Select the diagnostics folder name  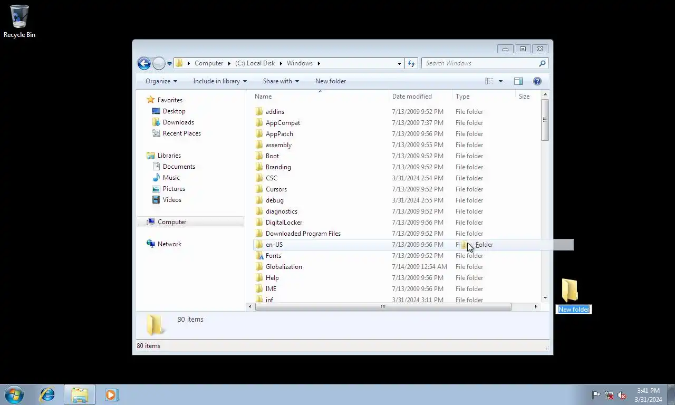282,211
